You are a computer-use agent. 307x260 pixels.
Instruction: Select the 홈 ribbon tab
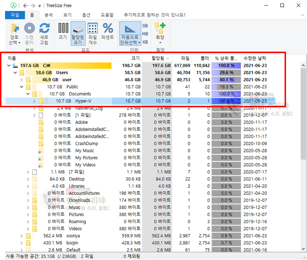pos(32,15)
